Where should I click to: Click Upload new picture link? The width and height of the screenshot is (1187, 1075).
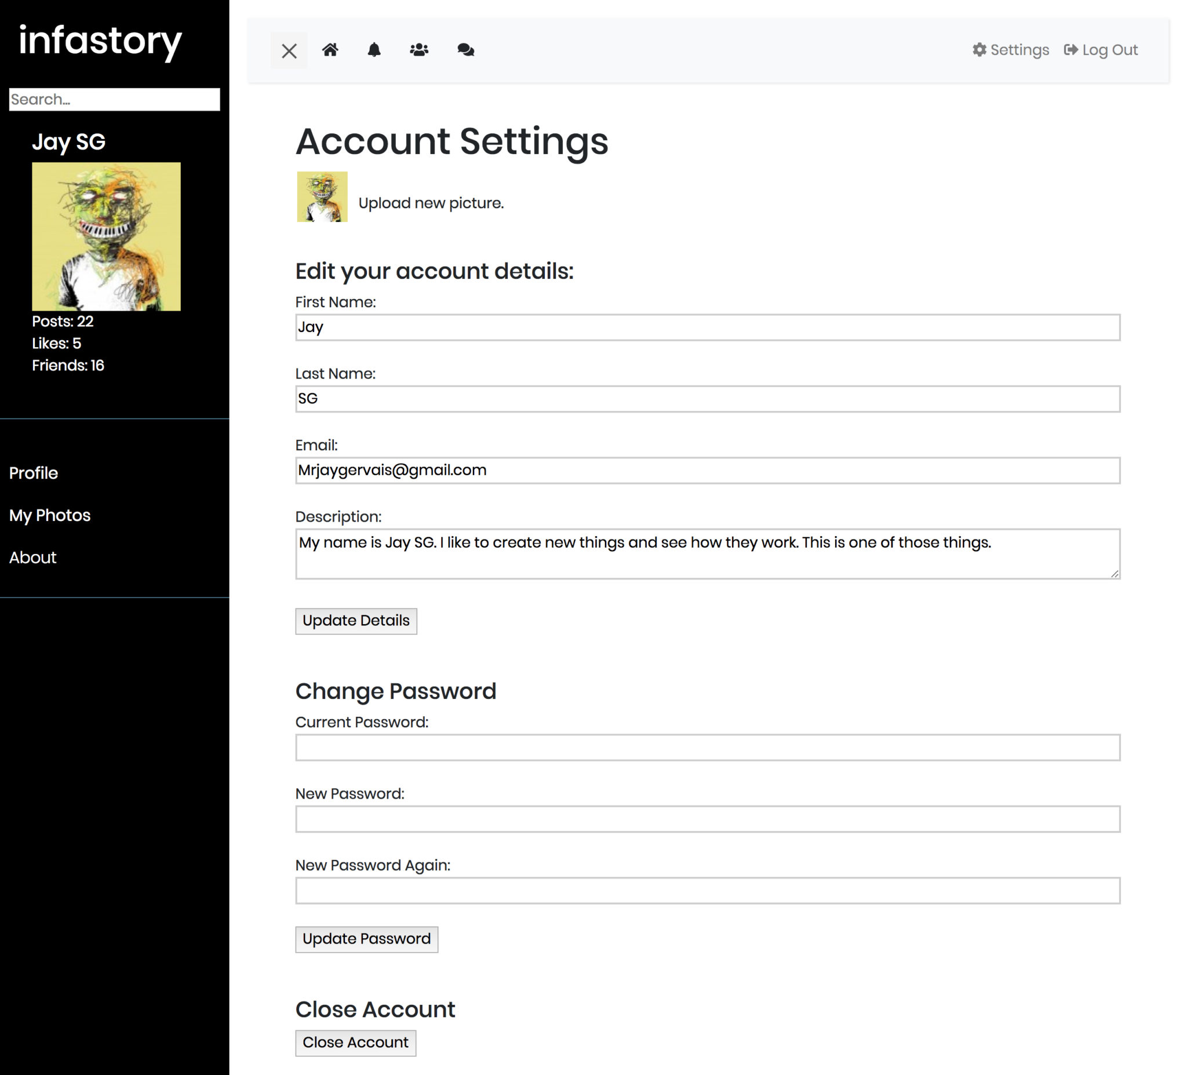point(431,203)
